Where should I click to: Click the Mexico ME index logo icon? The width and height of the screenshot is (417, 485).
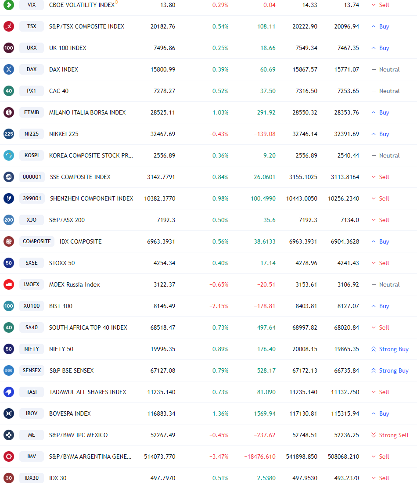(9, 435)
